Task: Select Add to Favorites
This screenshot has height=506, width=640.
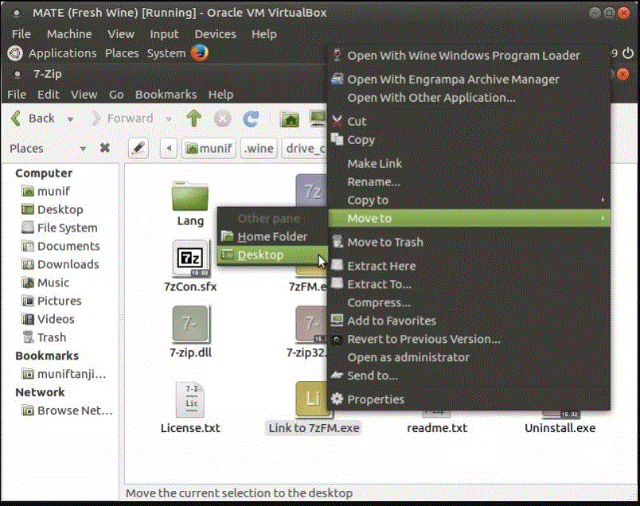Action: click(x=469, y=321)
